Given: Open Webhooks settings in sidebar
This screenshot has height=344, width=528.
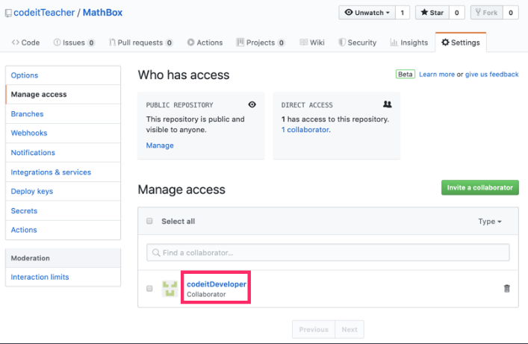Looking at the screenshot, I should pos(63,133).
